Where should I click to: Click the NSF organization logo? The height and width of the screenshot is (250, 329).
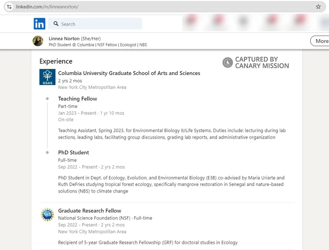pyautogui.click(x=47, y=215)
